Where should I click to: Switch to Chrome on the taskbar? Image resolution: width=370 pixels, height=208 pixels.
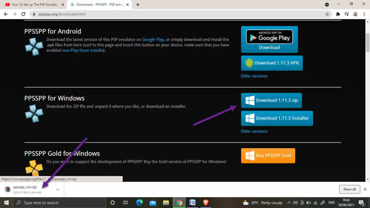coord(179,203)
